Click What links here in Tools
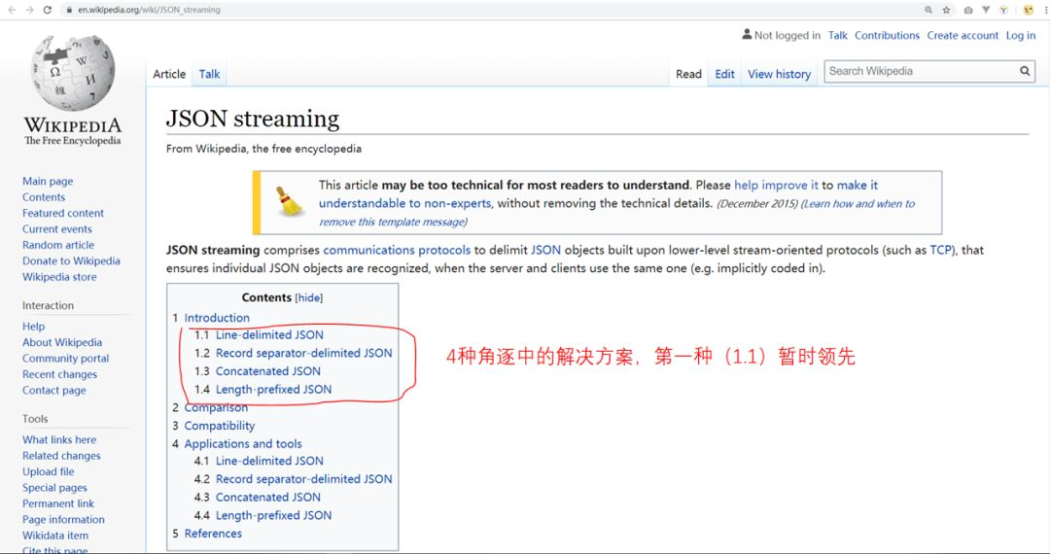 pyautogui.click(x=59, y=440)
